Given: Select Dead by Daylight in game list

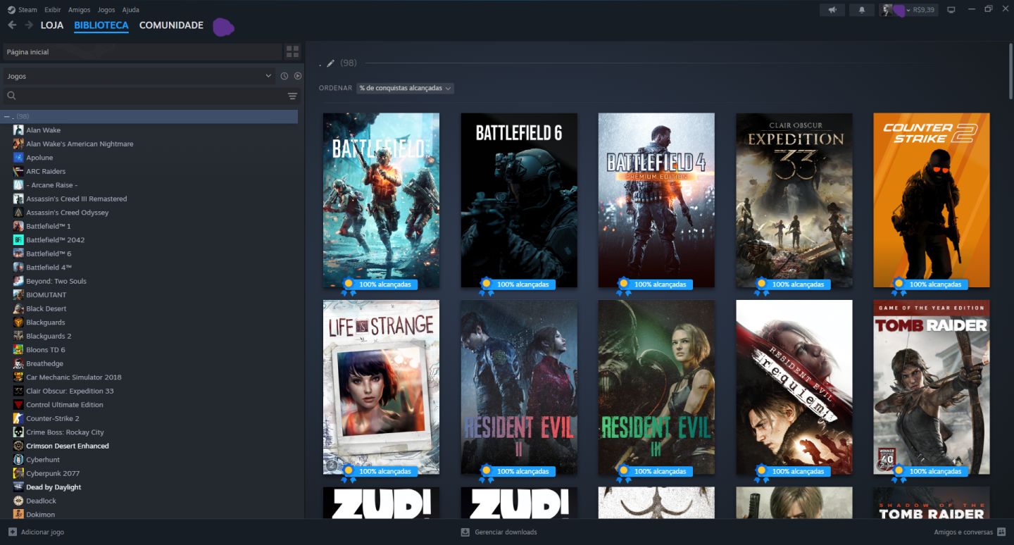Looking at the screenshot, I should coord(54,487).
